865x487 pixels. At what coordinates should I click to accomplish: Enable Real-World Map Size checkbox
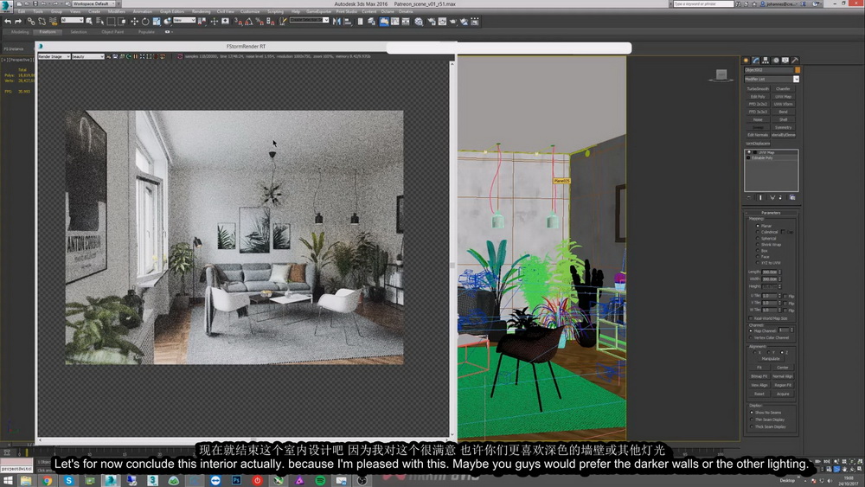click(x=751, y=318)
